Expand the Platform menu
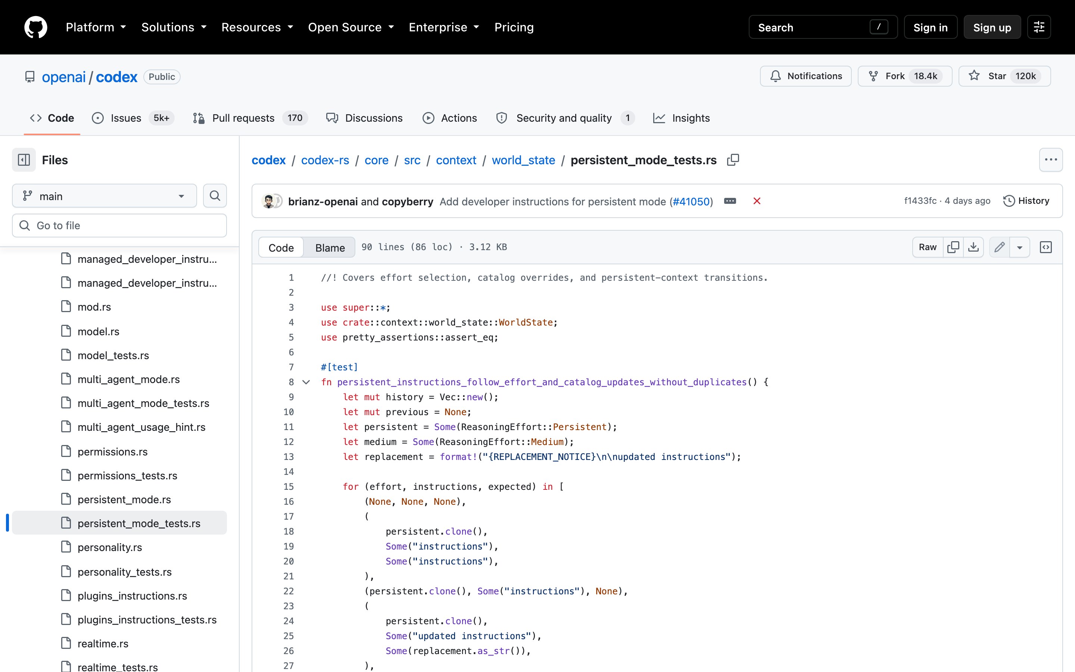The width and height of the screenshot is (1075, 672). (x=96, y=28)
